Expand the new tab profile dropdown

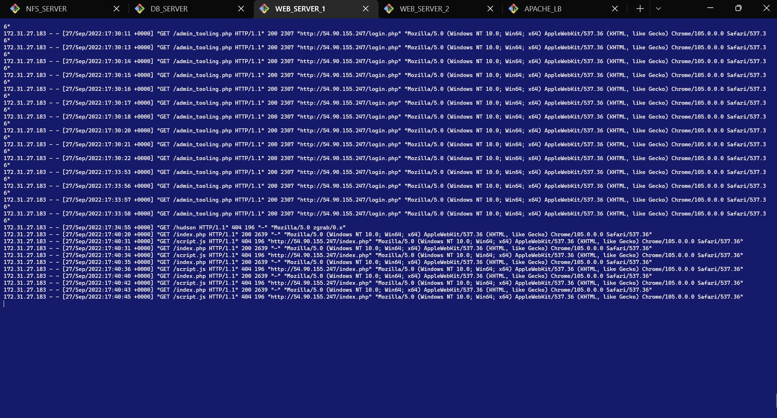click(x=658, y=9)
